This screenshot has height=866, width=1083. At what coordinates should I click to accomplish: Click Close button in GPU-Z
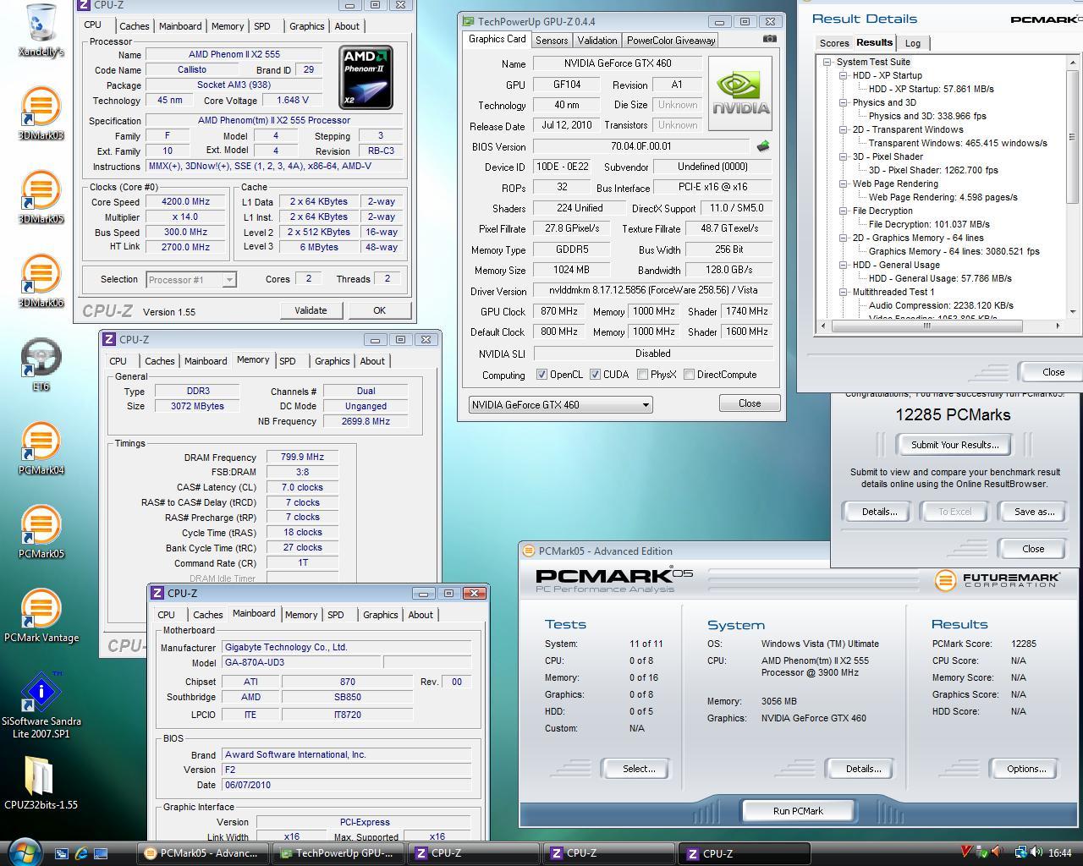(750, 403)
